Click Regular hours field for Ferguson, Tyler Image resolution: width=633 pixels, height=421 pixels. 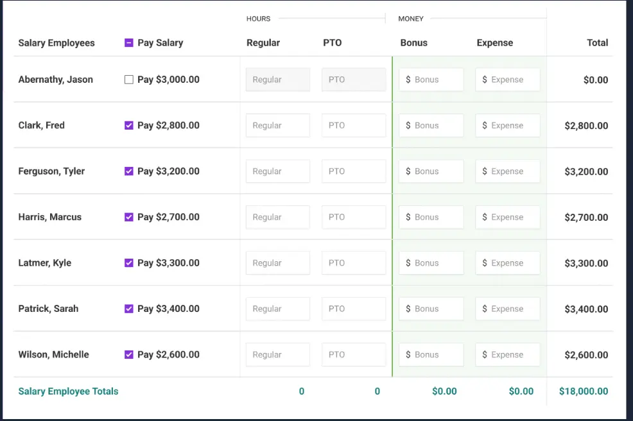(278, 171)
